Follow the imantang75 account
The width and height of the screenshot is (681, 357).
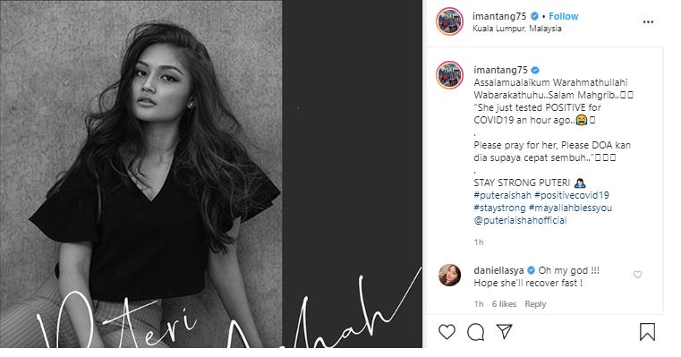tap(563, 16)
